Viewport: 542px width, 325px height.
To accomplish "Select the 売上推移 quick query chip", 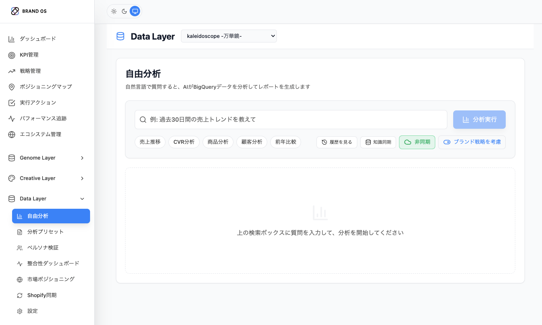I will 150,142.
